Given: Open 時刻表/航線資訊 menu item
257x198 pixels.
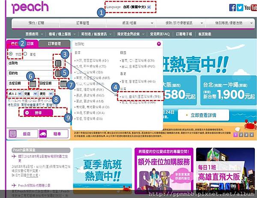Looking at the screenshot, I should click(x=94, y=34).
